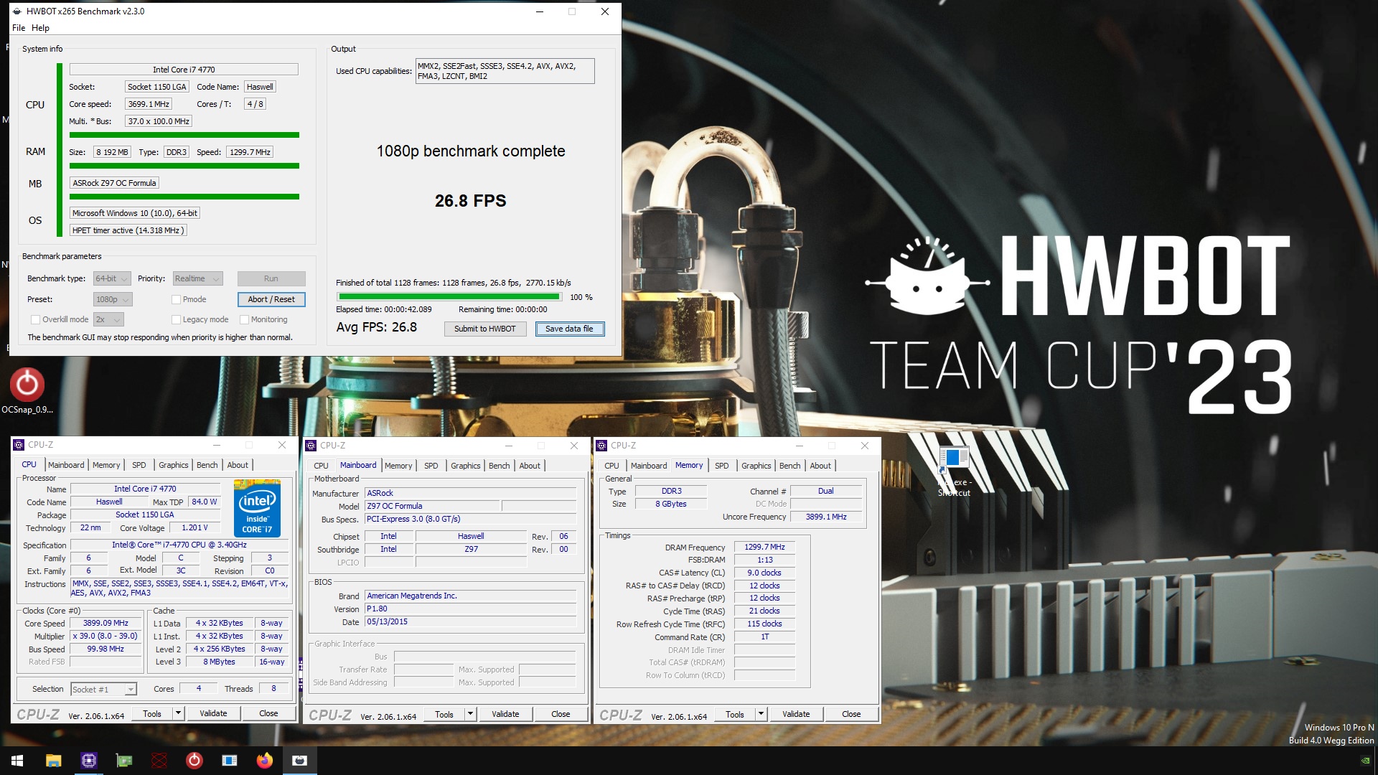Click Close in CPU-Z Memory window
The image size is (1378, 775).
[x=851, y=714]
